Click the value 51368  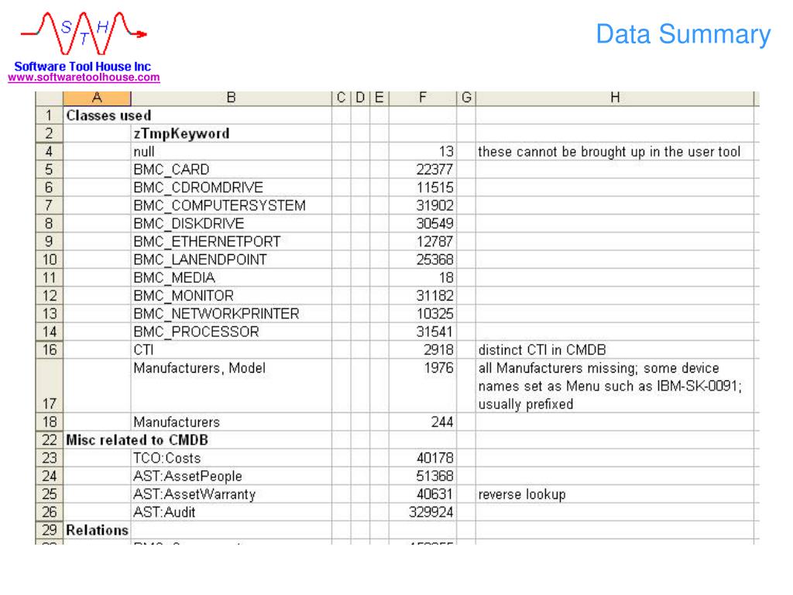(434, 476)
